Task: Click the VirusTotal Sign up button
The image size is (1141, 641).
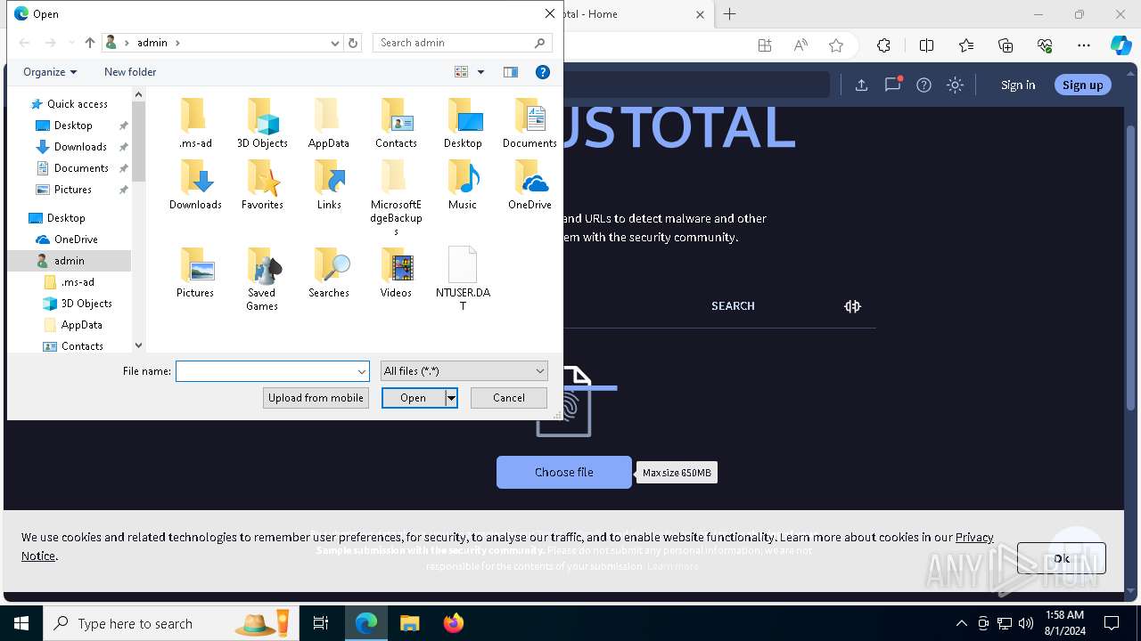Action: (1082, 85)
